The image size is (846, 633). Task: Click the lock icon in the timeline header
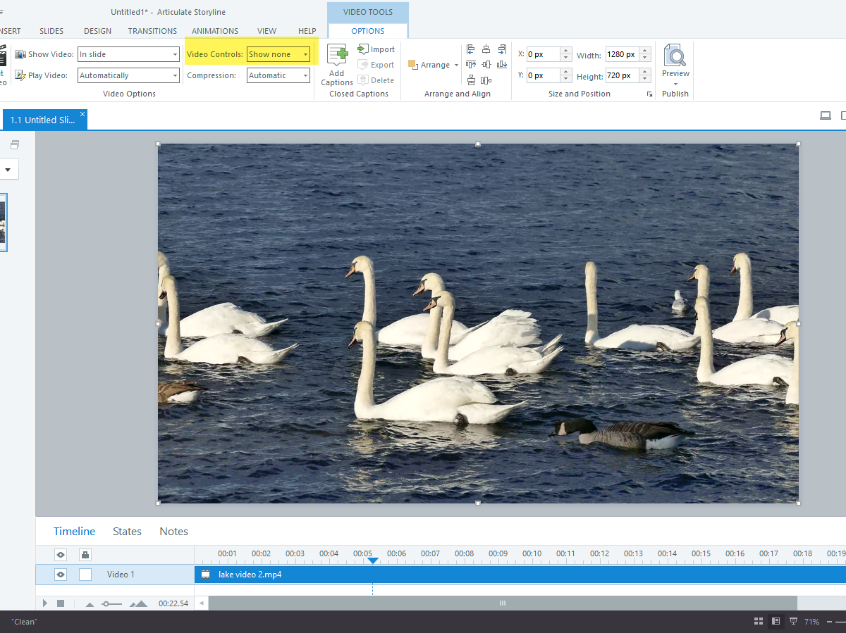point(85,554)
